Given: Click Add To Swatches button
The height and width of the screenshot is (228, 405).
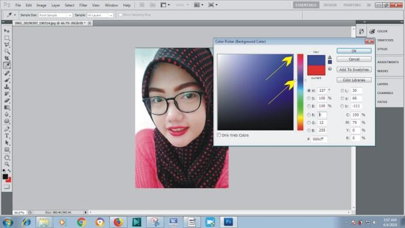Looking at the screenshot, I should point(354,70).
